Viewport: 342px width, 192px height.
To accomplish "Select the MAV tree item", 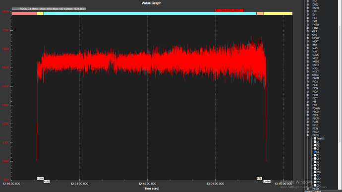I will (x=315, y=52).
